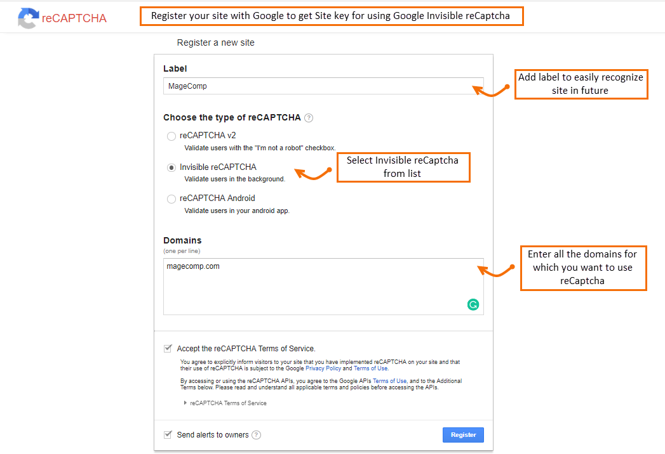Screen dimensions: 665x454
Task: Select the reCAPTCHA v2 option
Action: click(x=171, y=136)
